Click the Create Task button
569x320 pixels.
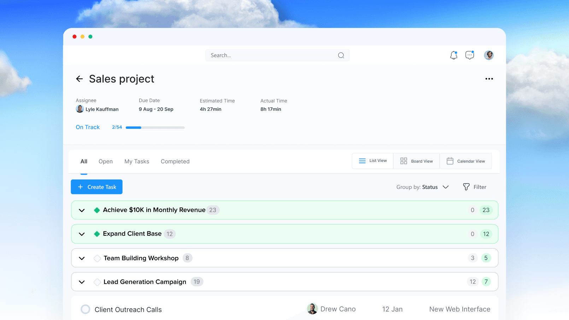pos(97,187)
